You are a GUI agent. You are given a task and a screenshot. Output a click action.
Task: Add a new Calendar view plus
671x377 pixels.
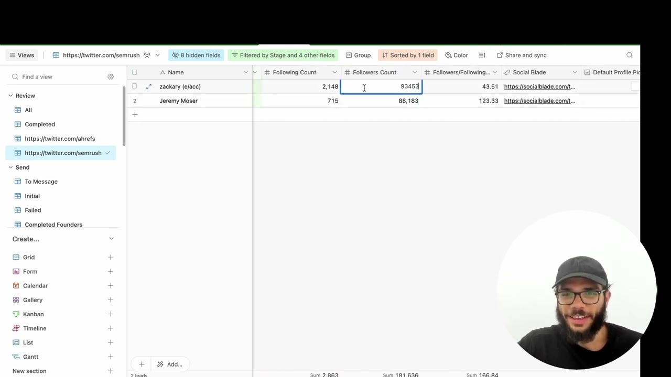111,285
